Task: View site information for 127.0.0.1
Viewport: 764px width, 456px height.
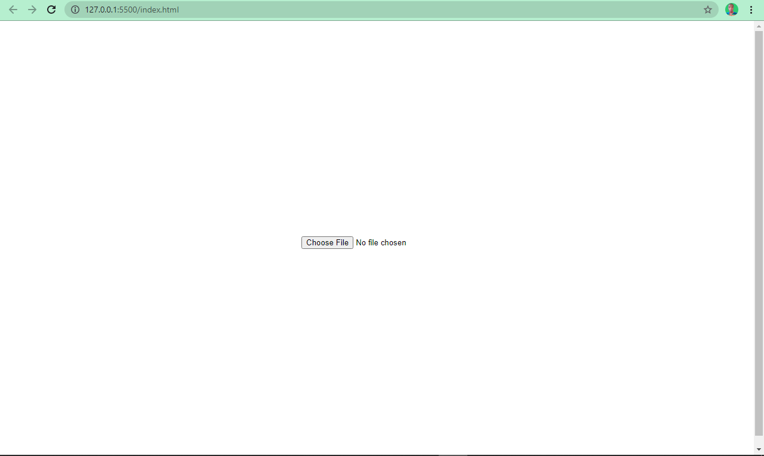Action: tap(75, 10)
